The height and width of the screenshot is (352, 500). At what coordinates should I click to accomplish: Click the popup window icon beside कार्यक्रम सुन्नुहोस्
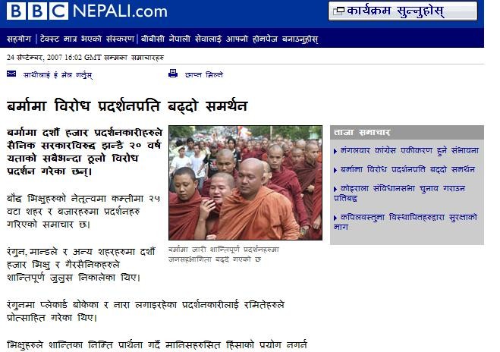(338, 11)
